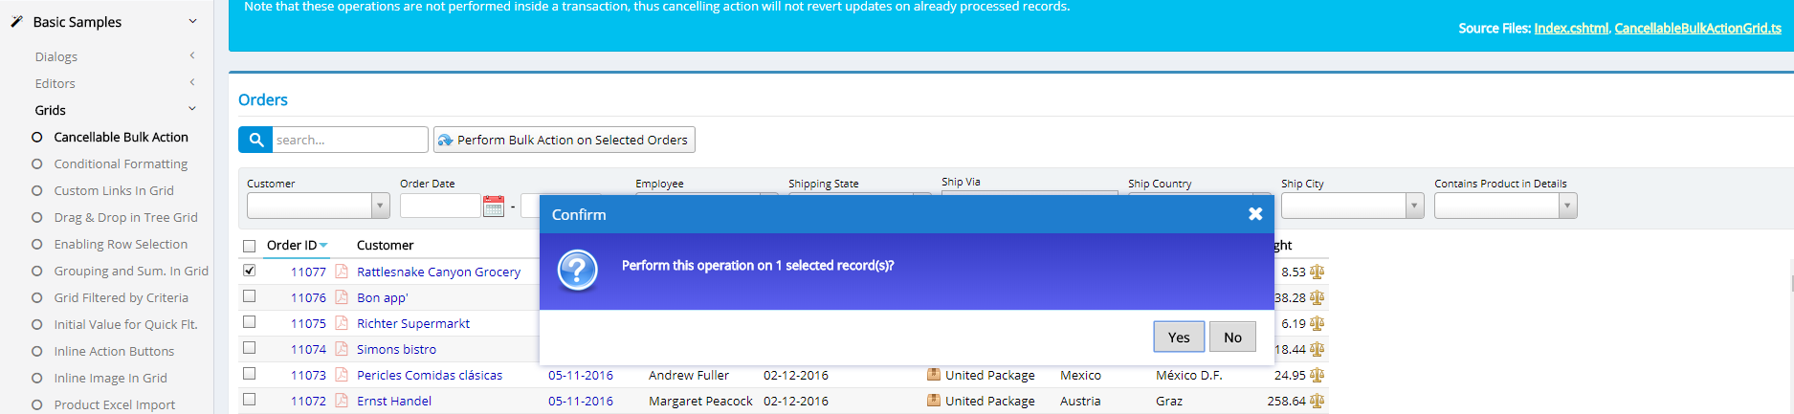Open Enabling Row Selection sample

tap(121, 244)
